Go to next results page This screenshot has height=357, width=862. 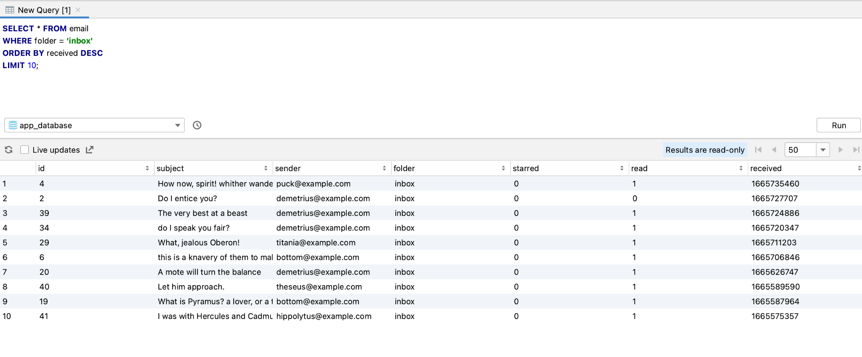(x=840, y=150)
